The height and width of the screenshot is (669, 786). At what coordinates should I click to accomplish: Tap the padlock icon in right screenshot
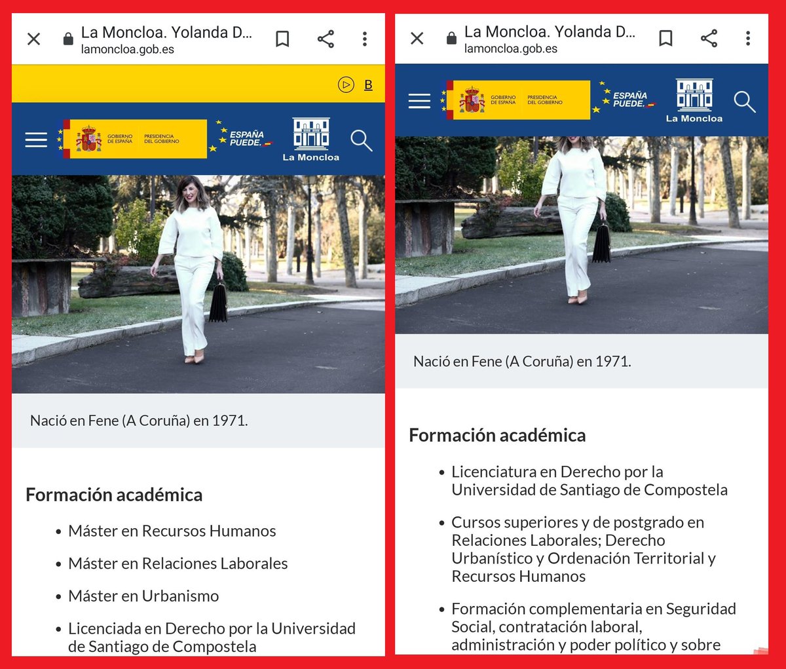point(451,39)
